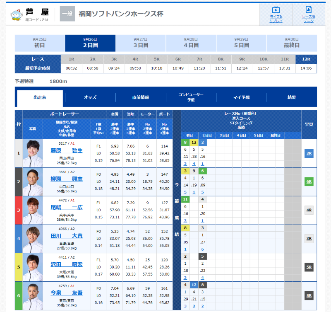Click photo of racer 柳瀬 興志

point(33,181)
